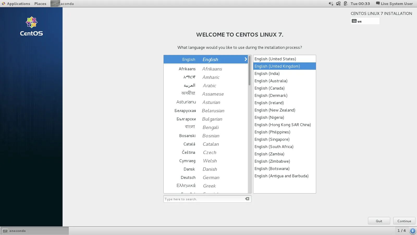Click the Tue 00:33 clock

coord(360,4)
